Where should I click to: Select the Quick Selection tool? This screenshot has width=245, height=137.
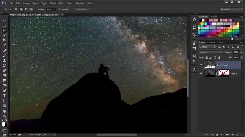point(4,35)
